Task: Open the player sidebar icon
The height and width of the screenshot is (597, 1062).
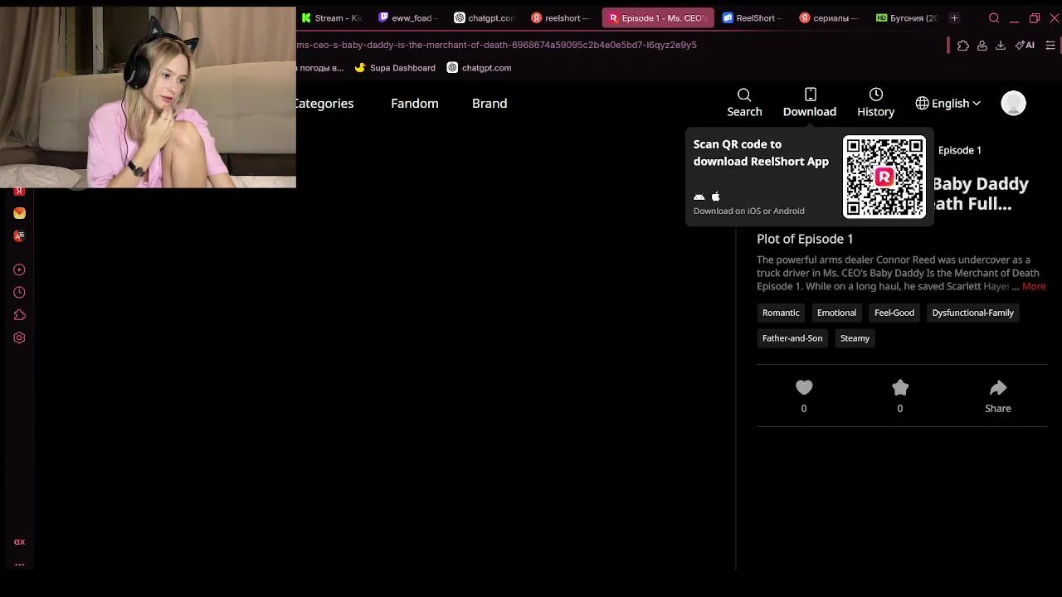Action: point(19,269)
